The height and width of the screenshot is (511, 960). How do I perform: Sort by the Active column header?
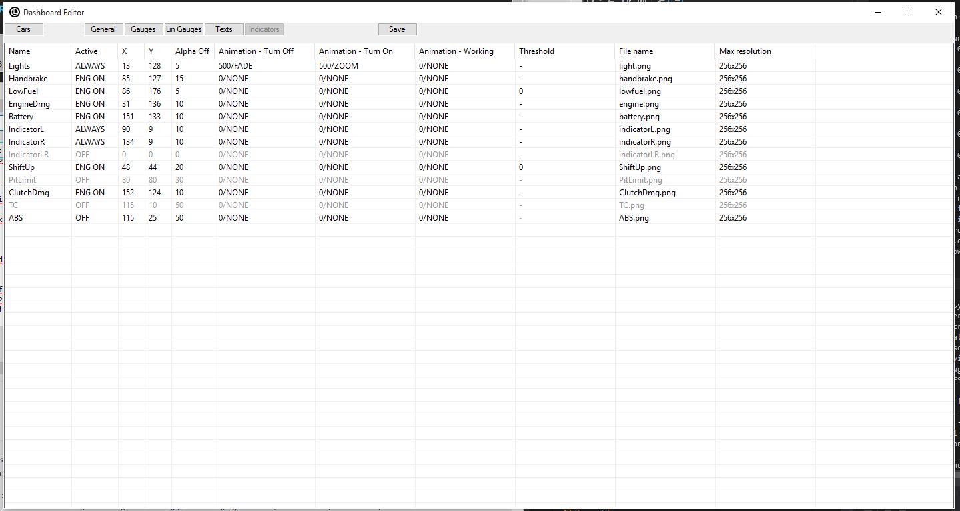coord(95,51)
